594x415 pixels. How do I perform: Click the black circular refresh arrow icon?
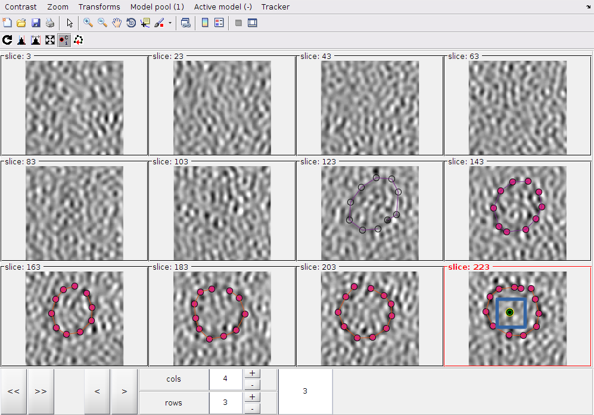[x=7, y=40]
